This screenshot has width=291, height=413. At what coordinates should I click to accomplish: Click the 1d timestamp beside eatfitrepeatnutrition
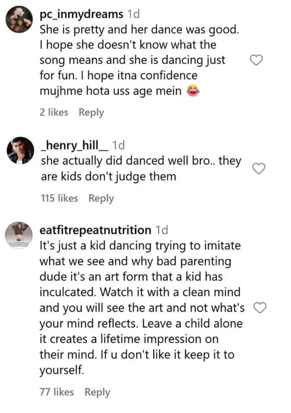point(162,230)
